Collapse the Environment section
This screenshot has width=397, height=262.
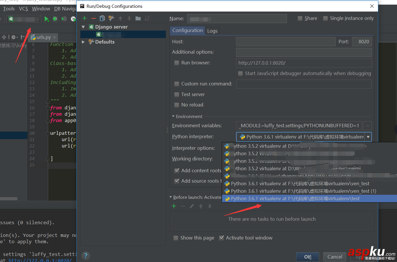[x=173, y=116]
